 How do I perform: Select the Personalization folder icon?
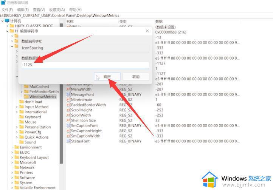pos(22,127)
